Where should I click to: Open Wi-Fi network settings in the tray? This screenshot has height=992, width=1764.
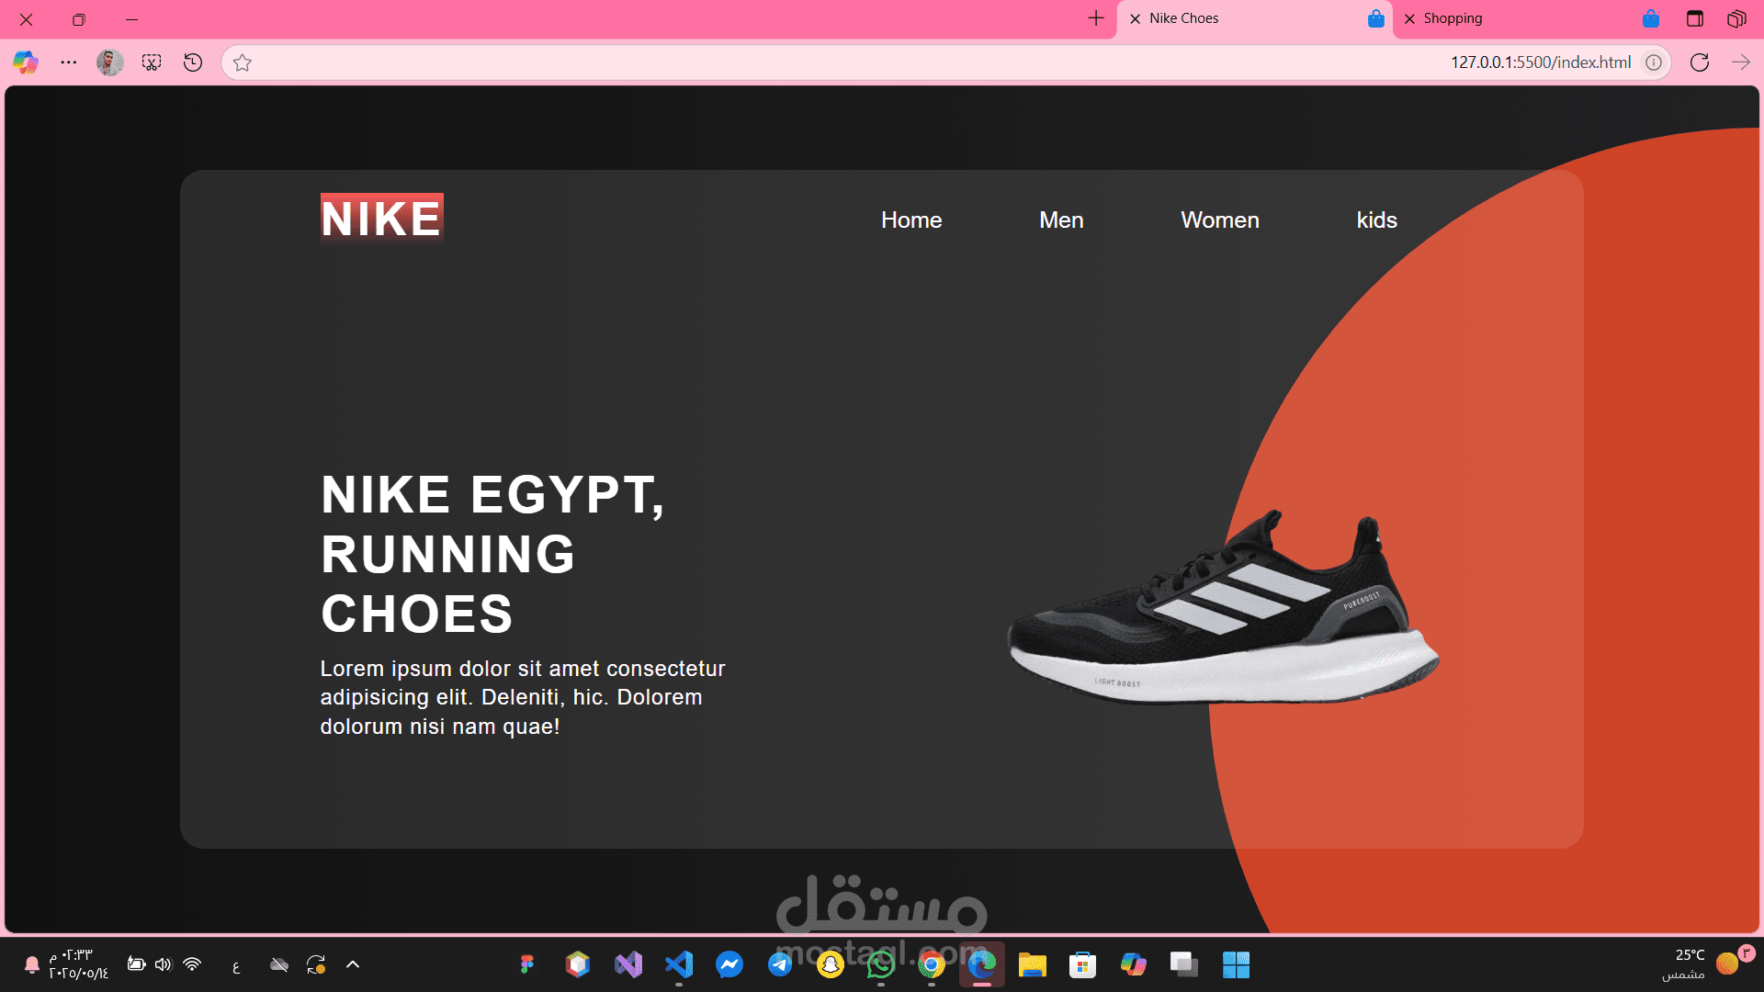pos(192,964)
